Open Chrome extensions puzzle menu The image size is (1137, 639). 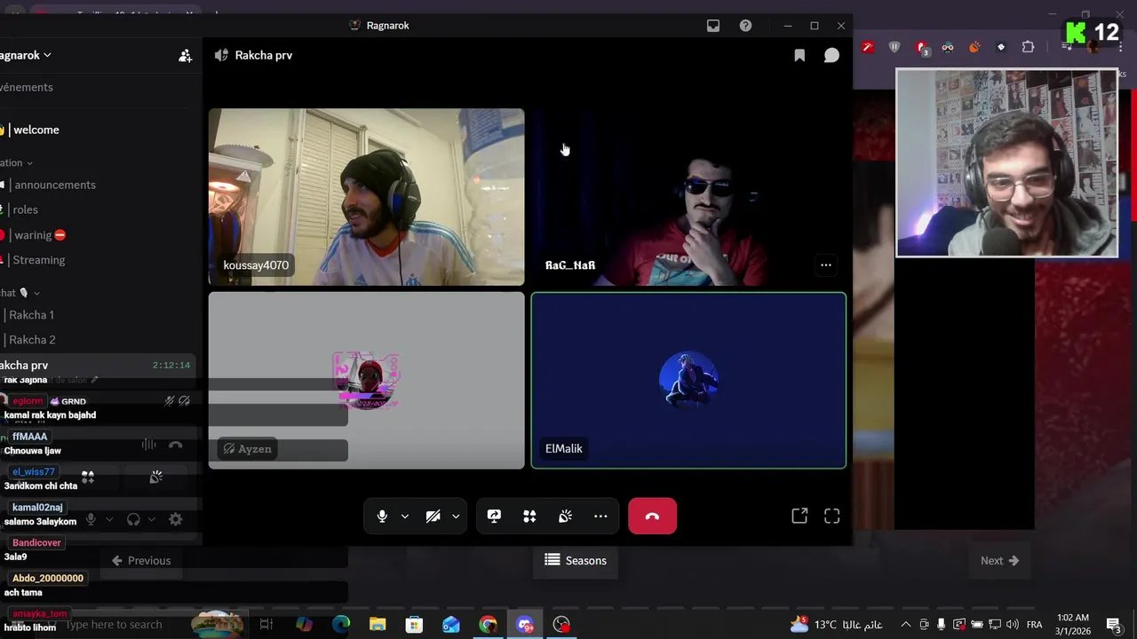[1028, 47]
